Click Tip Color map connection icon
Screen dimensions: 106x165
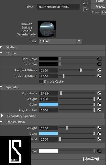point(99,64)
